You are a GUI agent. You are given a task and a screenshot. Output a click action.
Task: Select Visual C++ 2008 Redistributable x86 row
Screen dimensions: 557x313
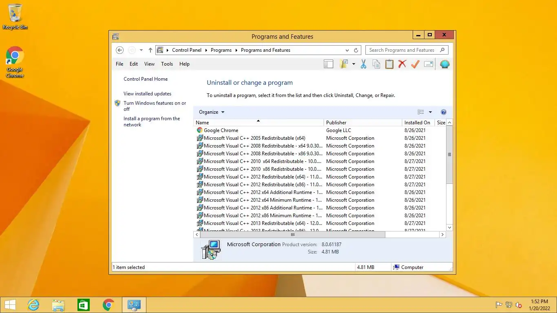click(320, 154)
